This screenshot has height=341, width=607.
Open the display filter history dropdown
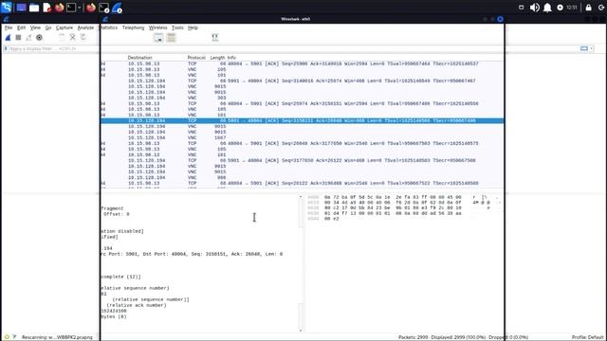(x=592, y=48)
